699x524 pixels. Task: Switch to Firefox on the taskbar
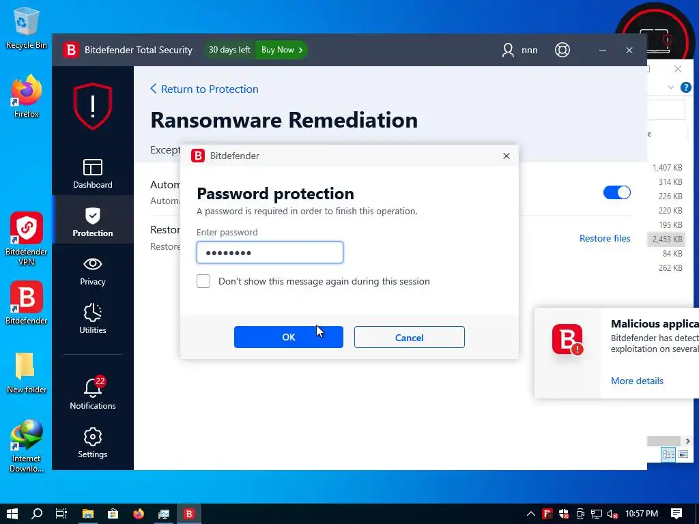tap(139, 514)
